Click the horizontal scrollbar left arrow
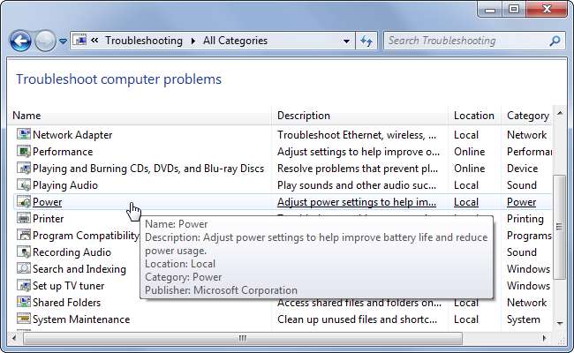 tap(14, 338)
